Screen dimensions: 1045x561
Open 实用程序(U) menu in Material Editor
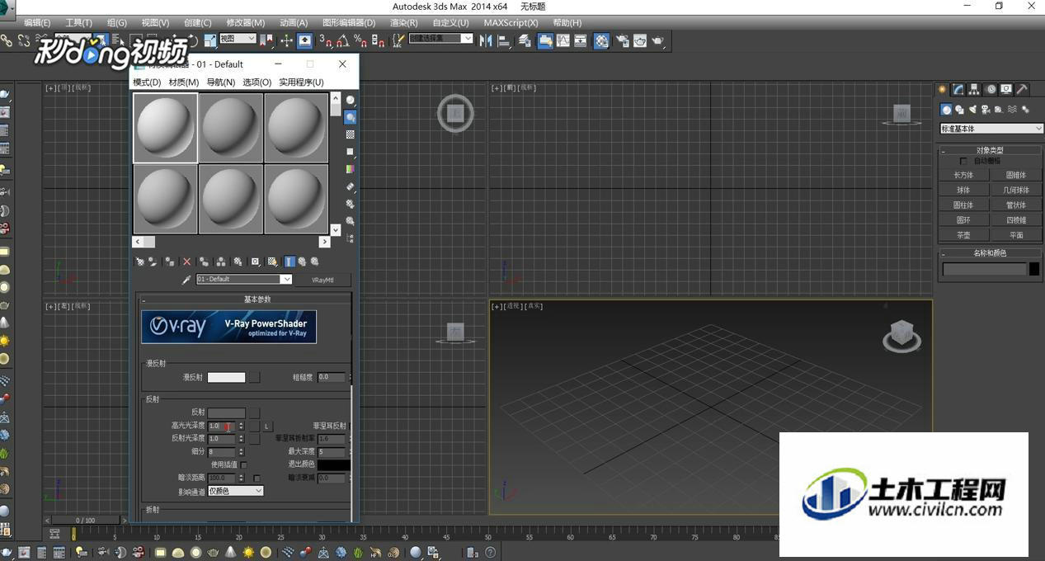click(301, 82)
